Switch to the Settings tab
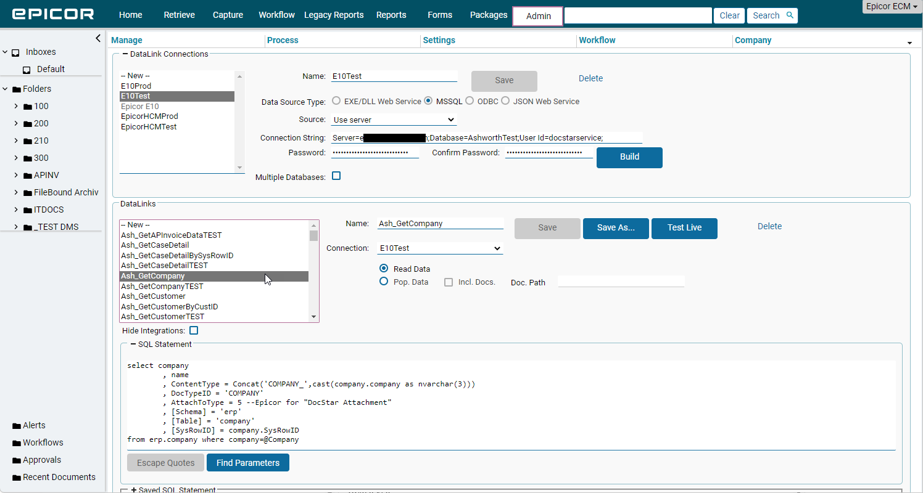Image resolution: width=923 pixels, height=493 pixels. [x=439, y=40]
